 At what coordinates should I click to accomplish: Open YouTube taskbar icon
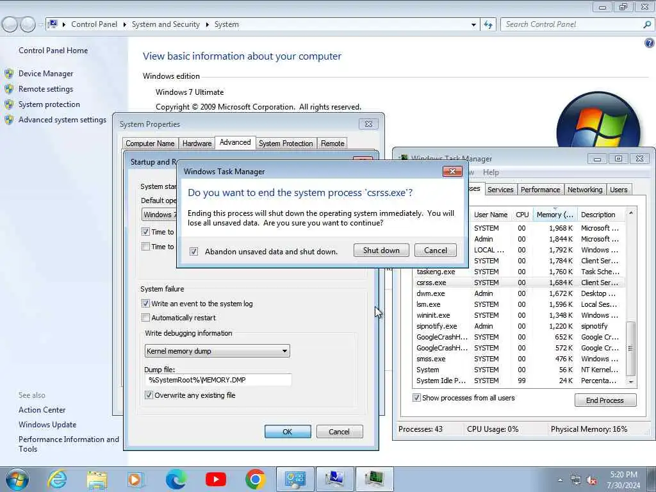coord(216,479)
